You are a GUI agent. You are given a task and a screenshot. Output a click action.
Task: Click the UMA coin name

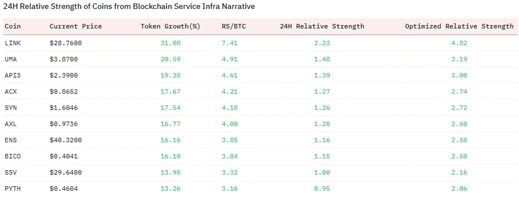11,59
